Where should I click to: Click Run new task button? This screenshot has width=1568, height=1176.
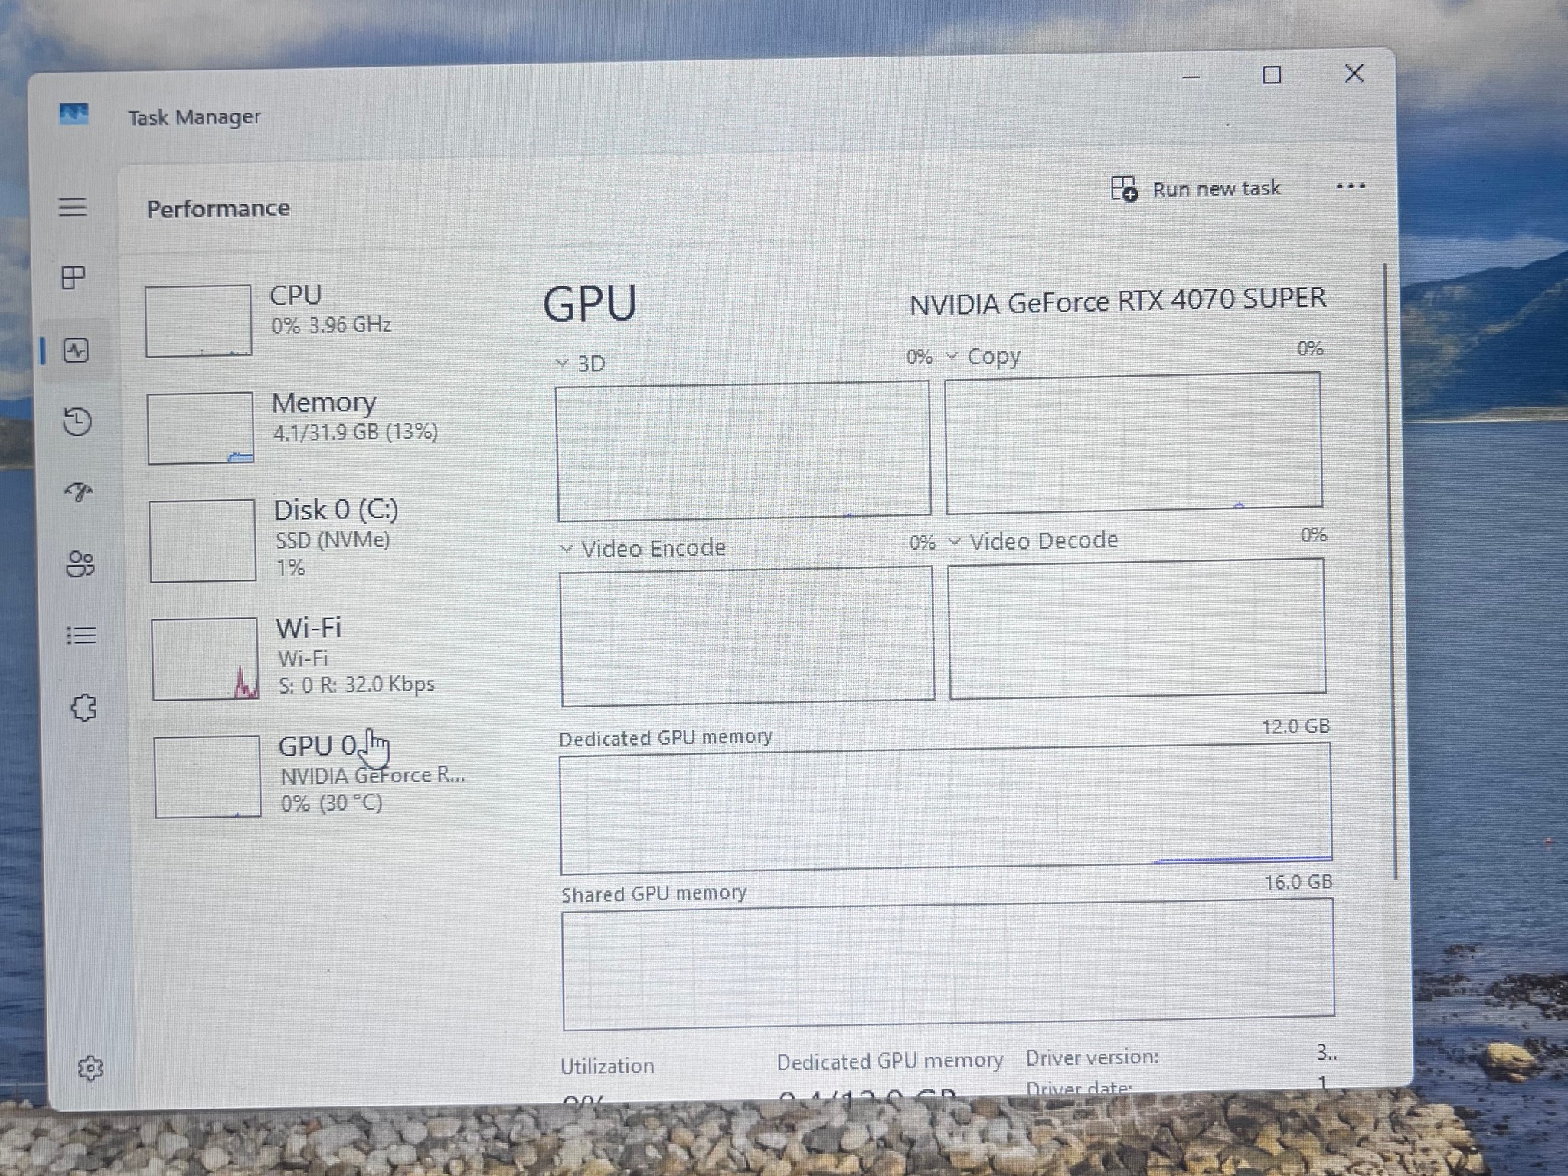(1195, 188)
